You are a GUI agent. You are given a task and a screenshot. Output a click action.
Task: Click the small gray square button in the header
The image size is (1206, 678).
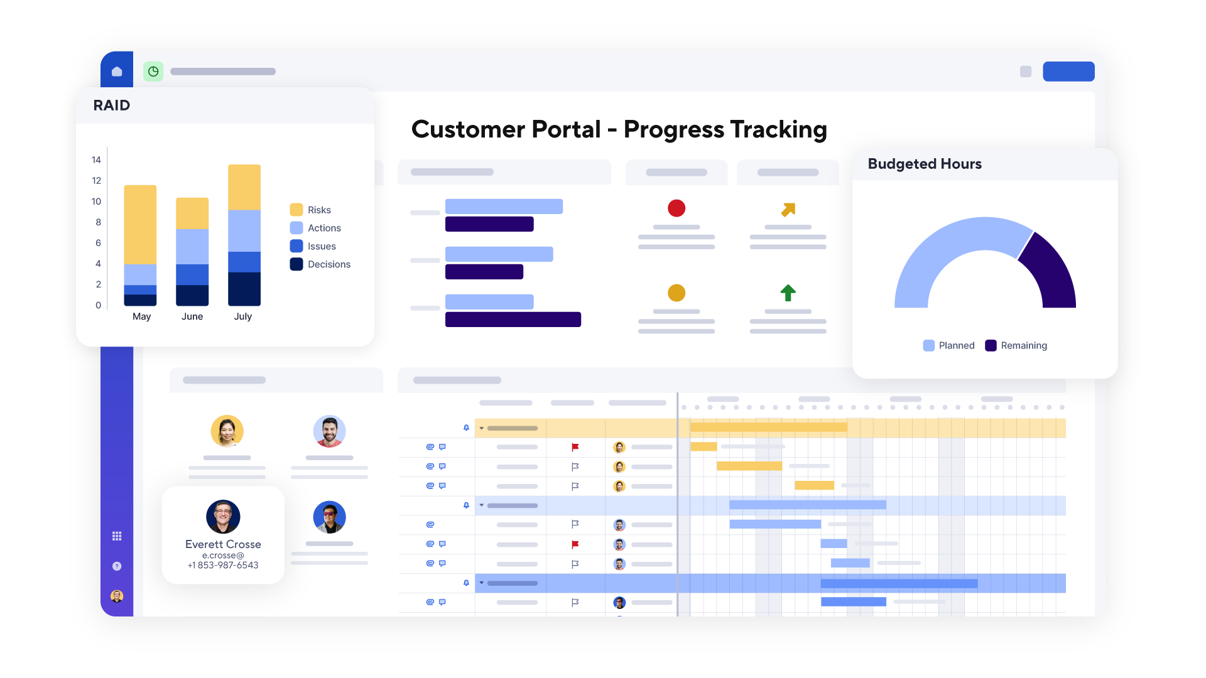point(1026,72)
